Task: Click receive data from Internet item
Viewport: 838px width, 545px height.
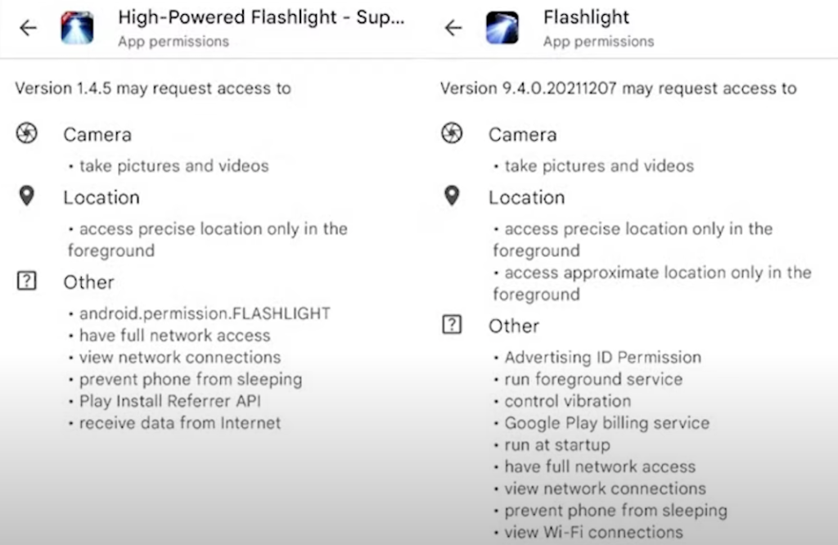Action: (180, 422)
